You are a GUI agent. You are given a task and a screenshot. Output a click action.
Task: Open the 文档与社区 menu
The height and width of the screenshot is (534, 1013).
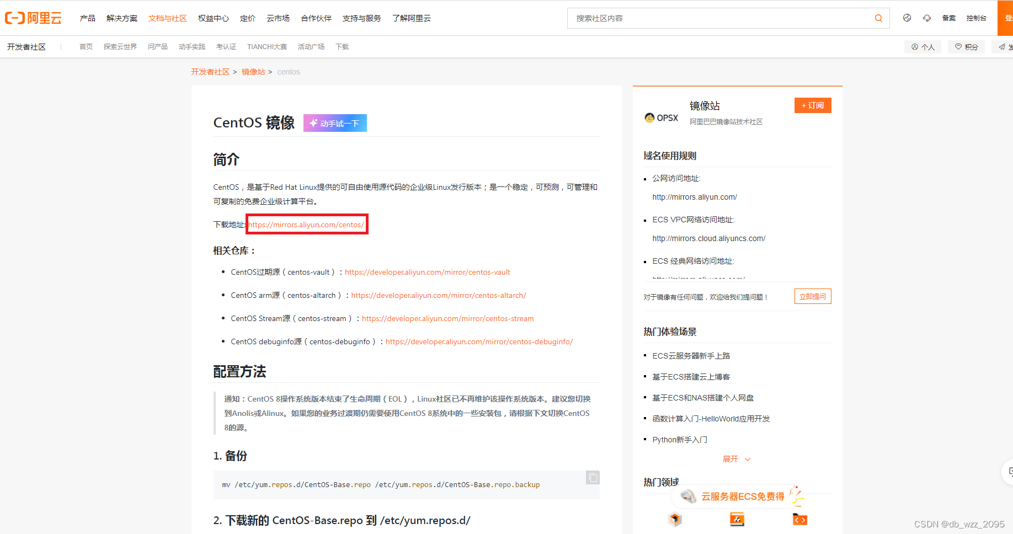coord(168,18)
